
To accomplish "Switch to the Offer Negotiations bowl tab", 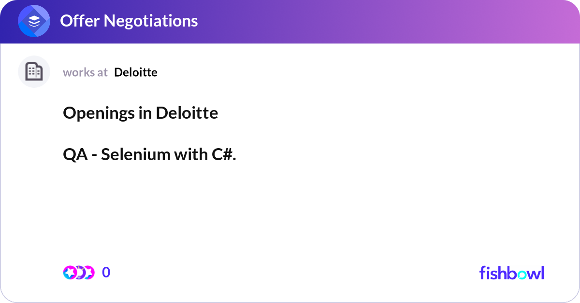I will click(128, 21).
